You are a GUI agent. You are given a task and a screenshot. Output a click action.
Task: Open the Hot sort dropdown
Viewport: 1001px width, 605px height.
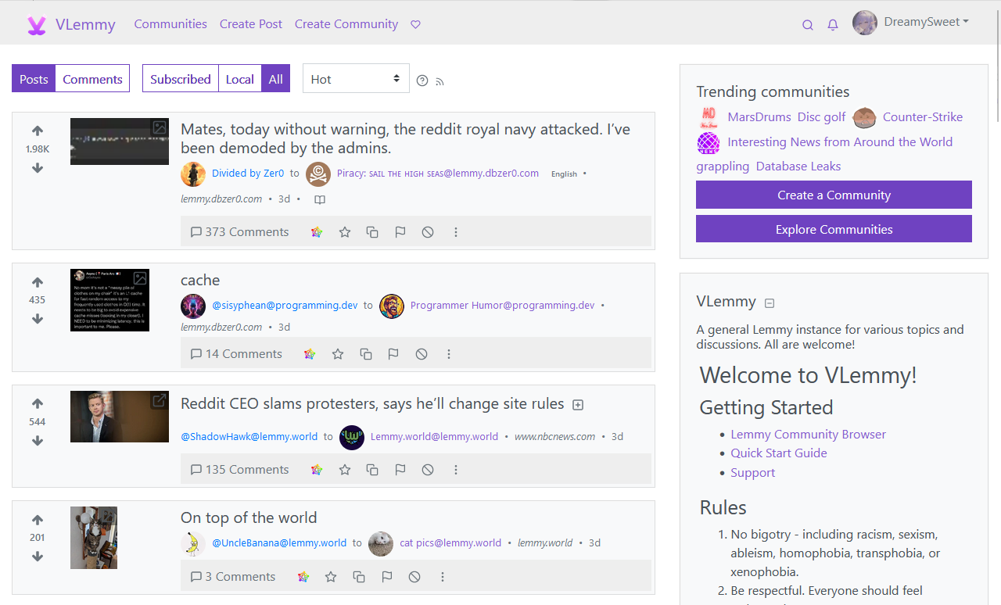click(356, 79)
